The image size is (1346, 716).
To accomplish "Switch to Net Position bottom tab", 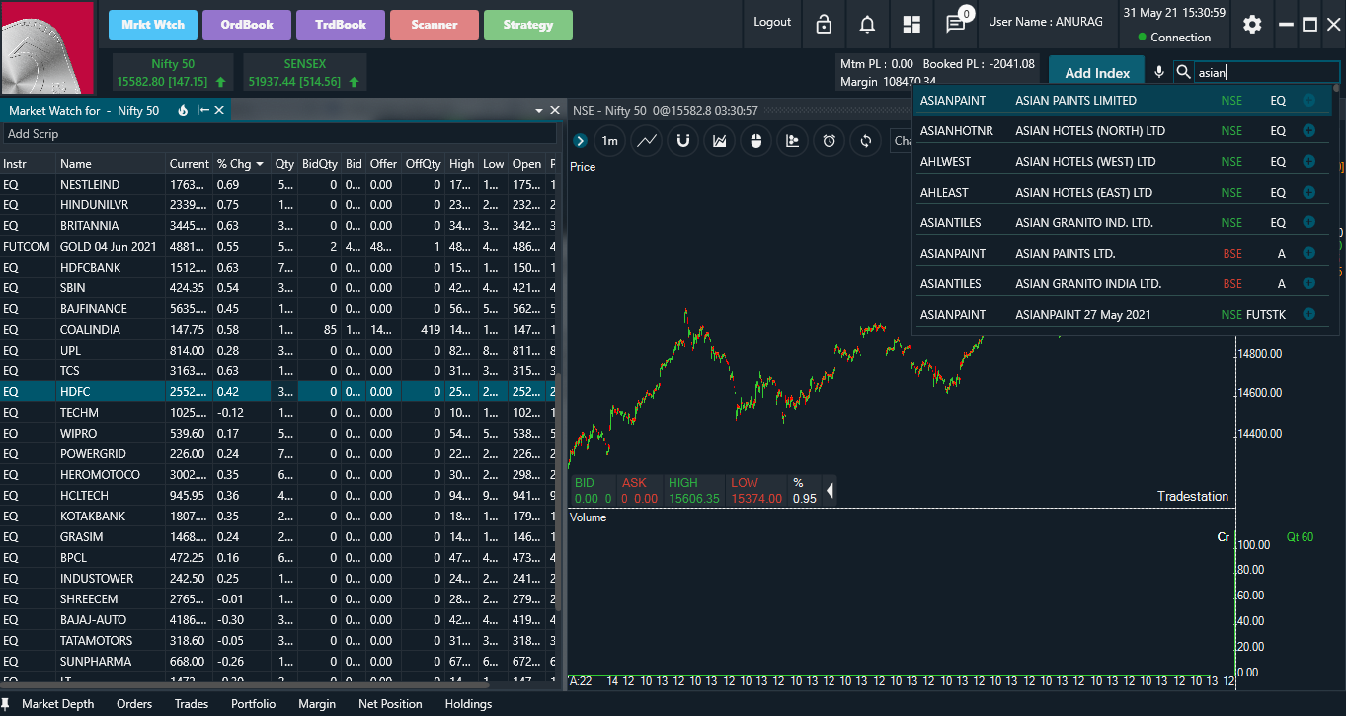I will (x=390, y=704).
